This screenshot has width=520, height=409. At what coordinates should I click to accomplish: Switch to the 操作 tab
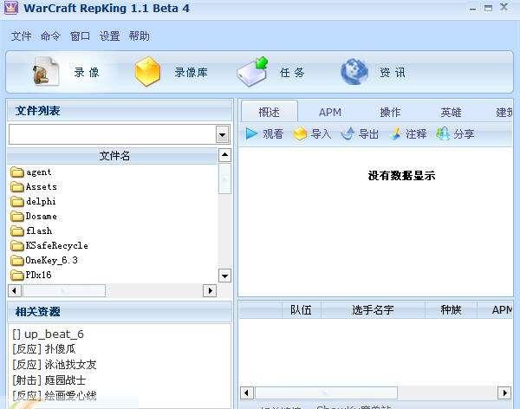(390, 112)
